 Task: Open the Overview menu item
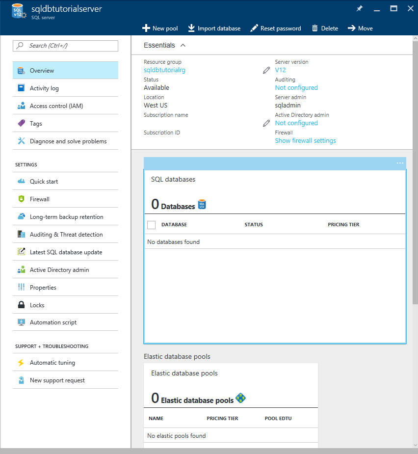(65, 70)
